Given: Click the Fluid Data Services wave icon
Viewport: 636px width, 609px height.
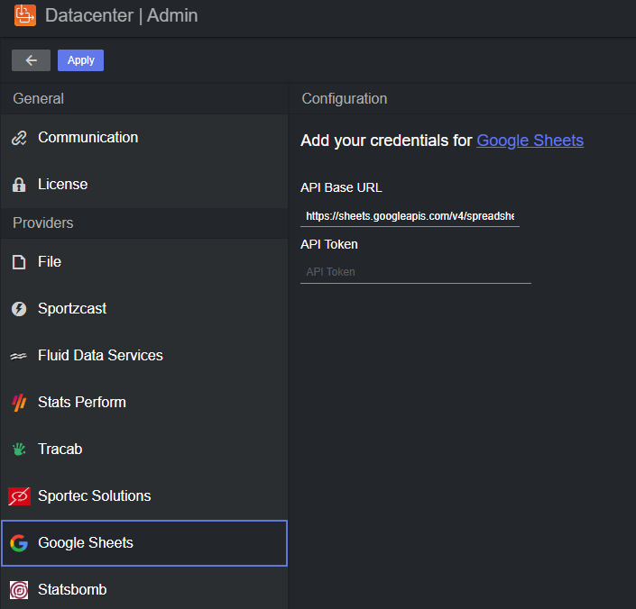Looking at the screenshot, I should pyautogui.click(x=19, y=356).
